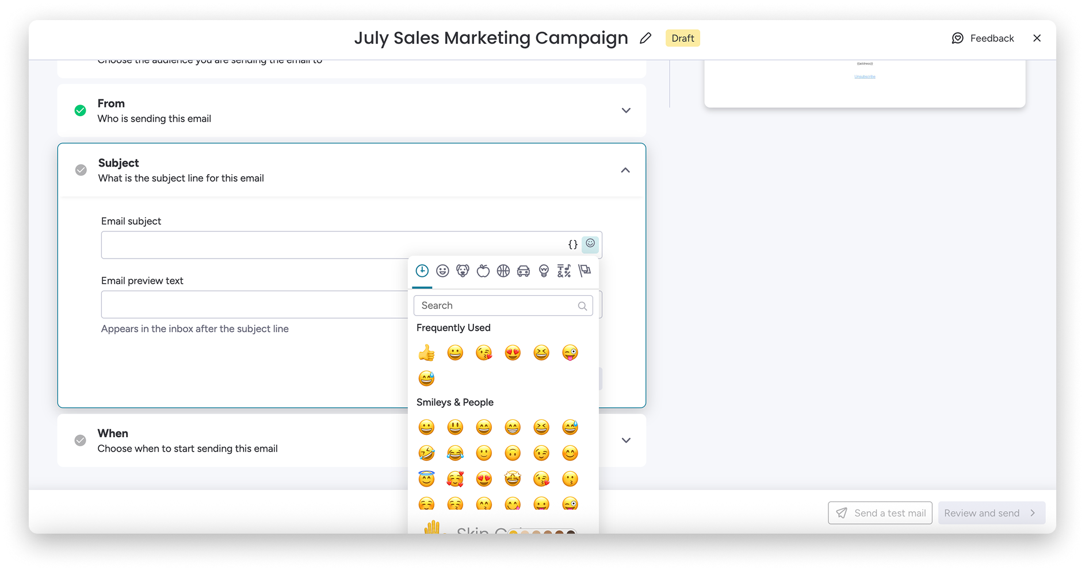Screen dimensions: 1085x571
Task: Pick the grinning face in Frequently Used
Action: point(455,353)
